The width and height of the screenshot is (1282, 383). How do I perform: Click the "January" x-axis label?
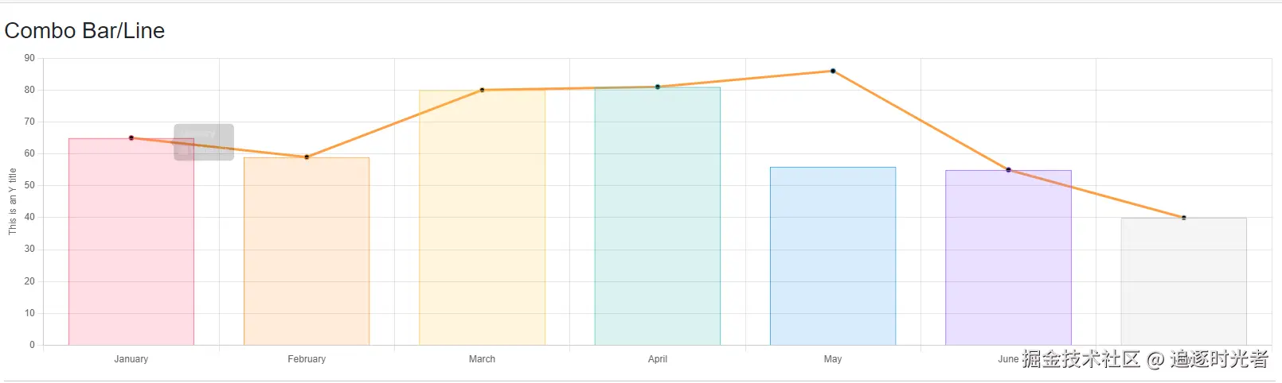[131, 359]
